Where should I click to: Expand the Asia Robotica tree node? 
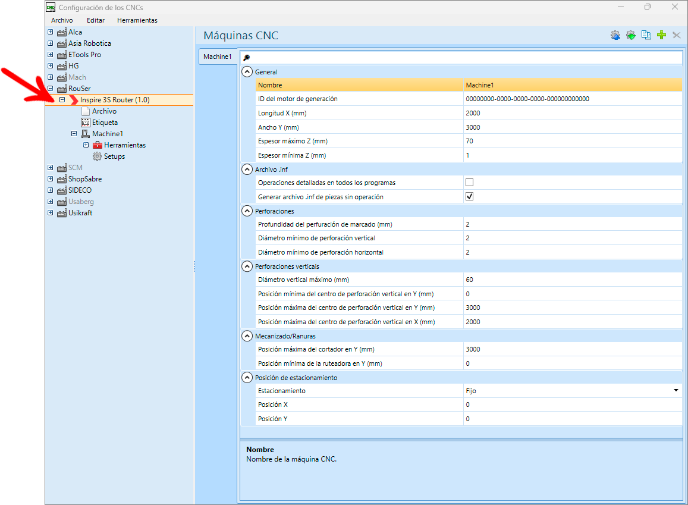[x=51, y=43]
